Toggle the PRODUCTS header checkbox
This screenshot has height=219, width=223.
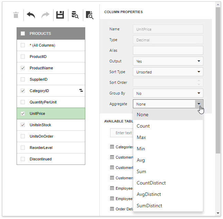(23, 33)
